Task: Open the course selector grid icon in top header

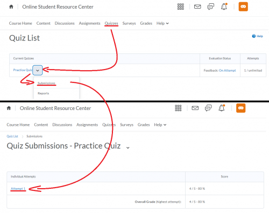Action: (x=181, y=6)
